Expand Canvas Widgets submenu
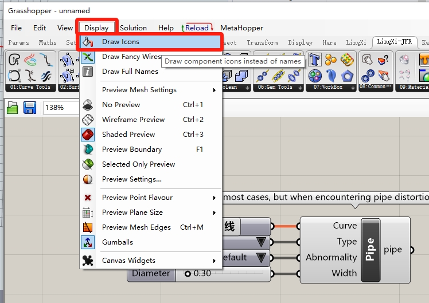 pos(150,261)
